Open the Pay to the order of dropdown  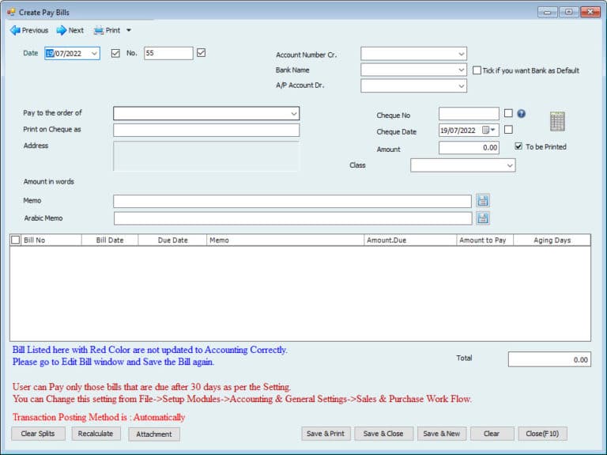pos(294,114)
